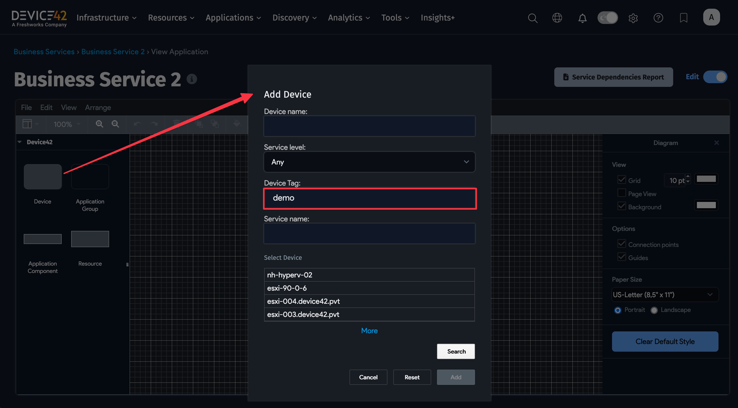
Task: Collapse the Device42 shapes section
Action: (20, 142)
